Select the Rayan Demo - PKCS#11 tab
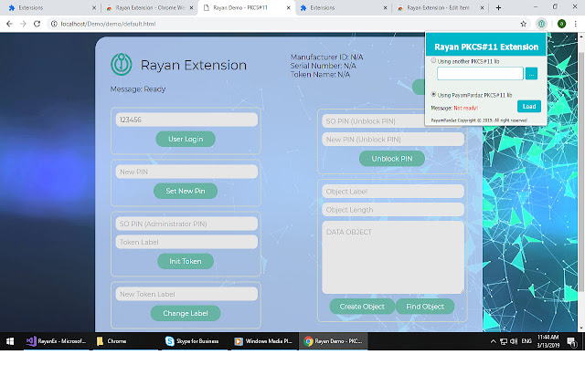The image size is (585, 365). tap(247, 7)
